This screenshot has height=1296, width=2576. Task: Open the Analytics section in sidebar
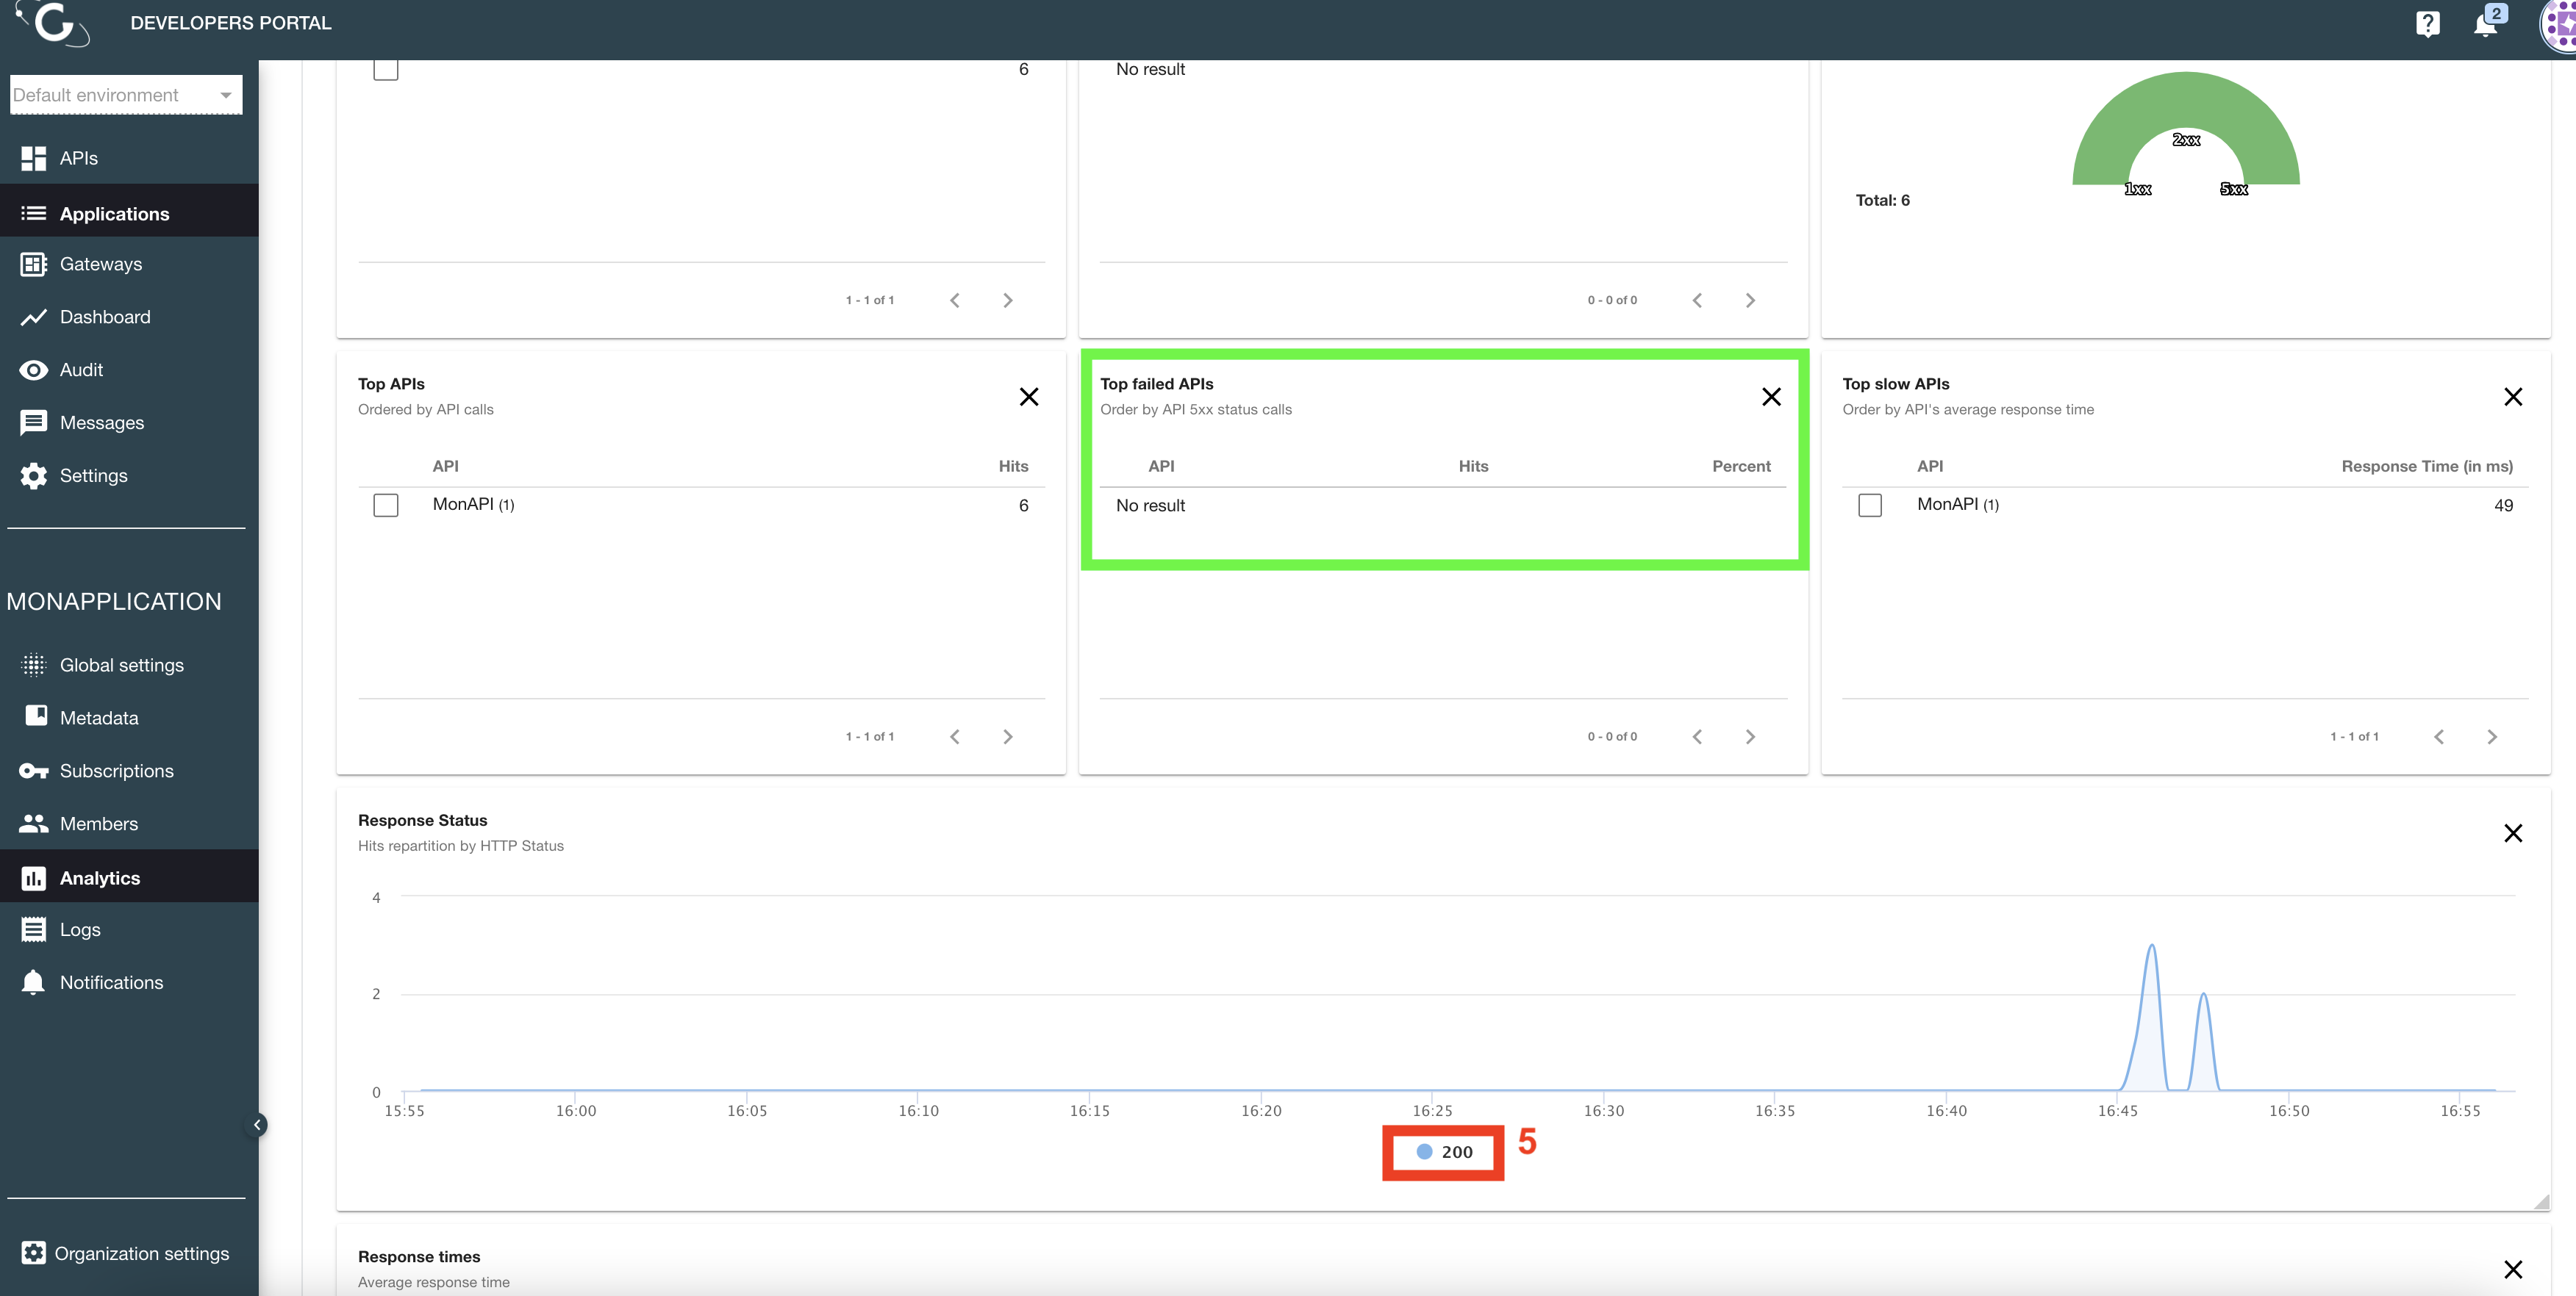(100, 877)
